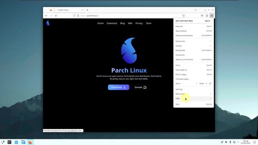Expand the History submenu
Image resolution: width=258 pixels, height=145 pixels.
[193, 46]
